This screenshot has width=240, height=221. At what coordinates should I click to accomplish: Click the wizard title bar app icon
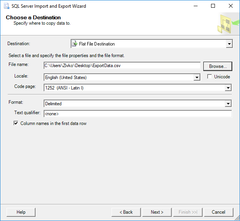pyautogui.click(x=7, y=6)
